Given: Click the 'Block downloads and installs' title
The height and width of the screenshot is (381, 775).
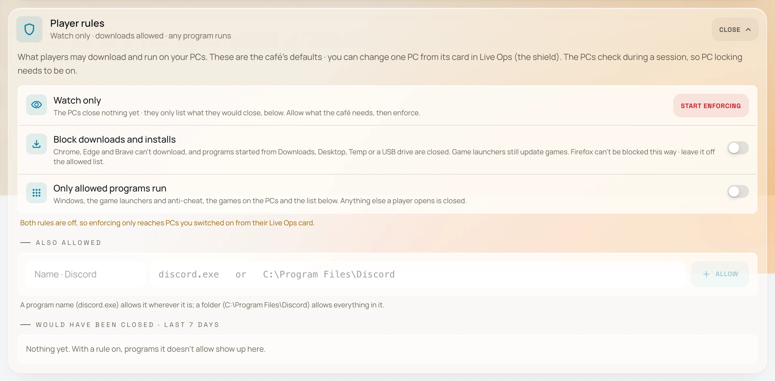Looking at the screenshot, I should [114, 139].
